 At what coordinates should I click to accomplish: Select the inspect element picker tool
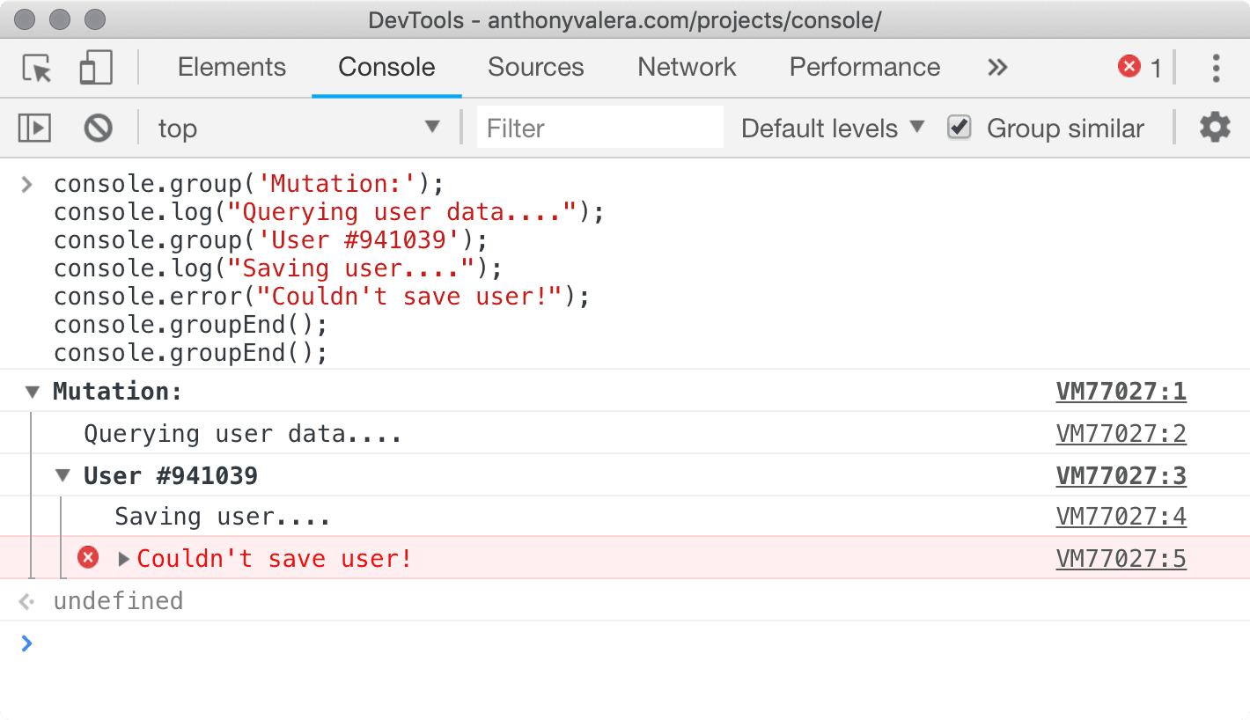point(35,68)
